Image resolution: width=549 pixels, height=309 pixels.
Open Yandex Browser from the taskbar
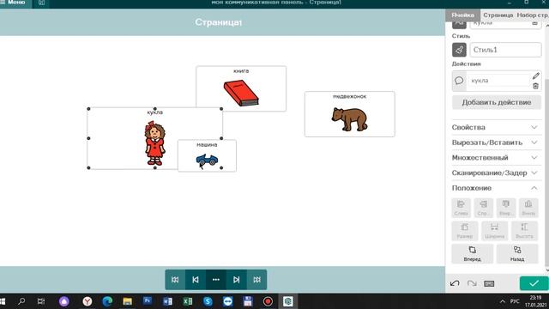87,301
